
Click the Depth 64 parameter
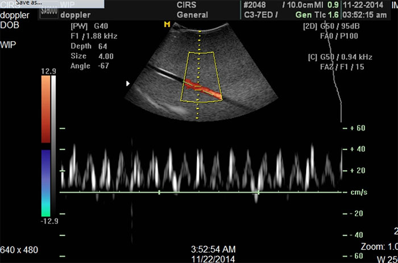[89, 46]
